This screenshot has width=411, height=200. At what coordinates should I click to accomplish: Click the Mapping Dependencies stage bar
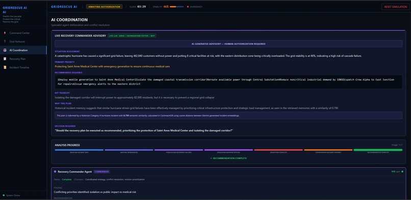pyautogui.click(x=129, y=150)
